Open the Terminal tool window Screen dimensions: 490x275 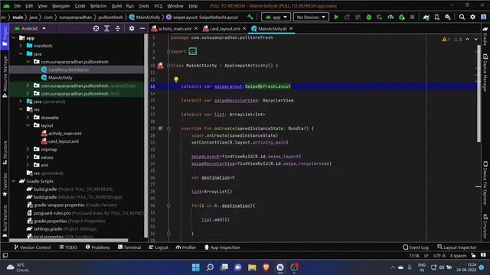point(129,247)
